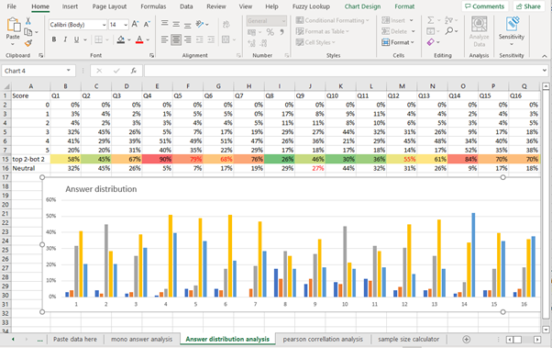Open the Format cells dropdown
Screen dimensions: 552x348
point(398,42)
